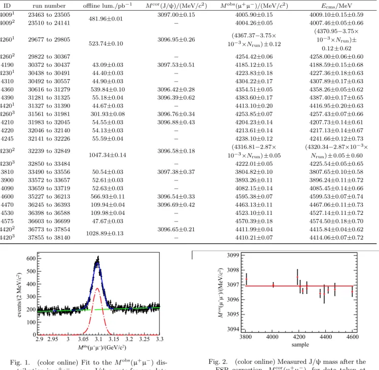379x370 pixels.
Task: Click J/ψ mass '3096.95±0.26'
Action: [x=176, y=40]
